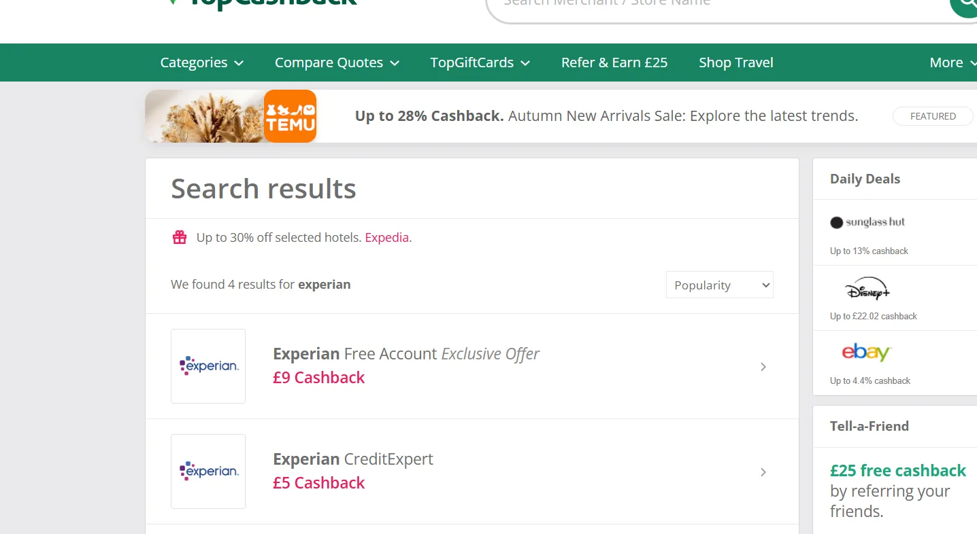Open the Shop Travel page
Viewport: 977px width, 534px height.
coord(736,63)
